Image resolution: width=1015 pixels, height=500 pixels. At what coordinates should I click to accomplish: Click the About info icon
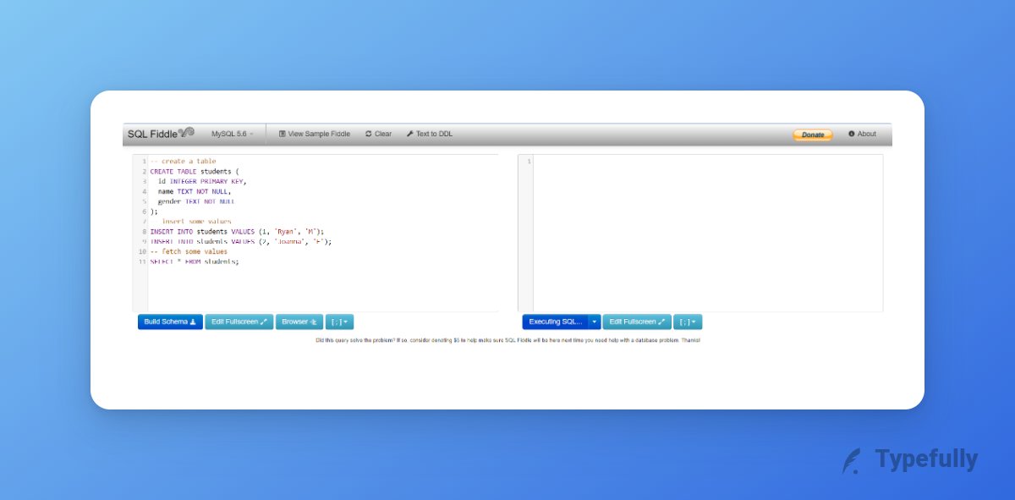pyautogui.click(x=852, y=134)
